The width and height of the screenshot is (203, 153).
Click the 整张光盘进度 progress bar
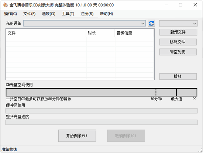coord(101,122)
